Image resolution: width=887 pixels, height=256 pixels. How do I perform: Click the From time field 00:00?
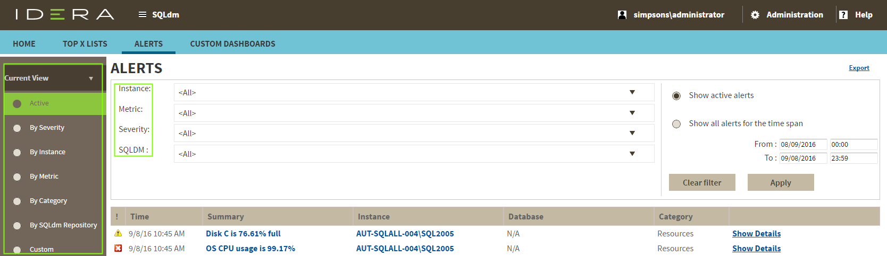[853, 144]
